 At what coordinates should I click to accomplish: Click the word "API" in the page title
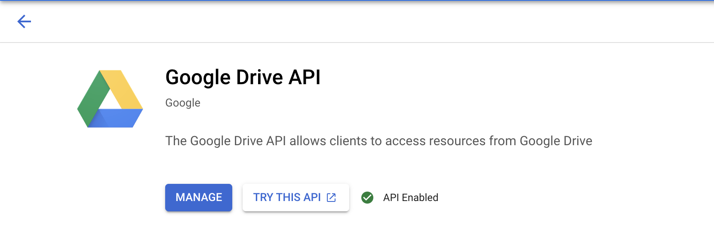point(304,78)
